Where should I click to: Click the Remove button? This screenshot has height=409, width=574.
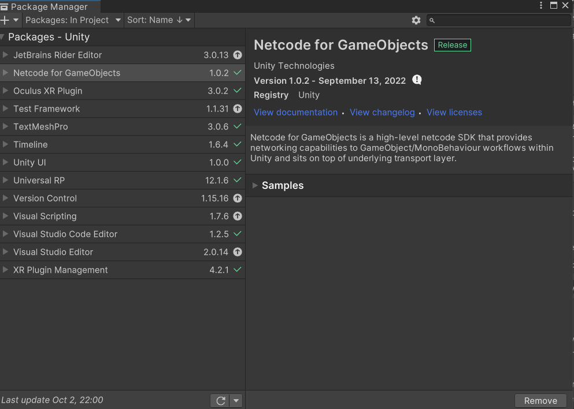click(x=540, y=400)
